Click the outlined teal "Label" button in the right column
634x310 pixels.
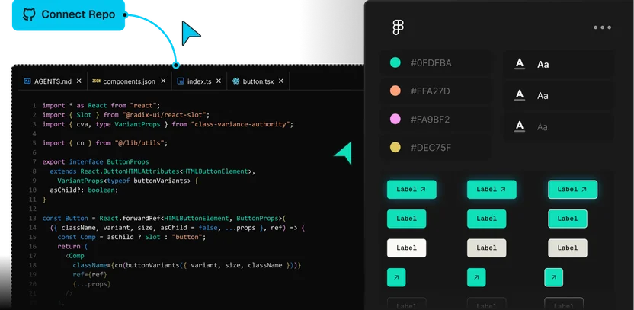(568, 219)
